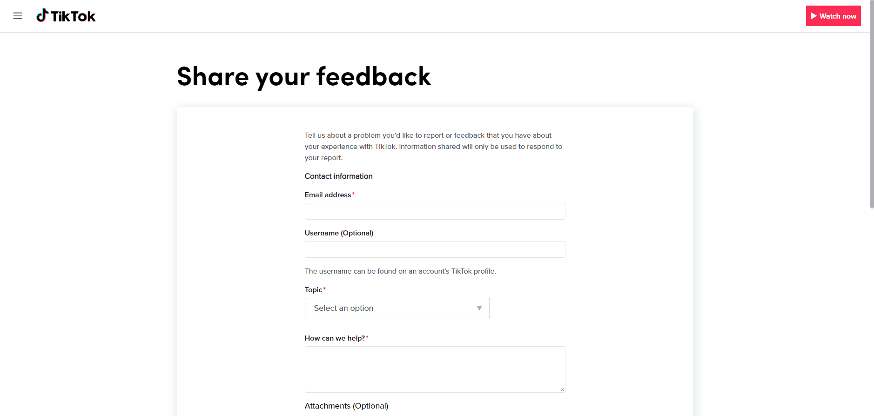Click the 'Attachments (Optional)' label

click(x=346, y=406)
